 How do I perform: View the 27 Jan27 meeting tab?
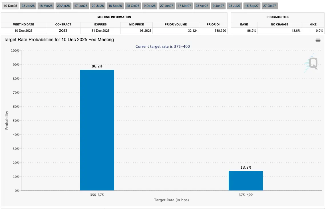click(x=166, y=6)
